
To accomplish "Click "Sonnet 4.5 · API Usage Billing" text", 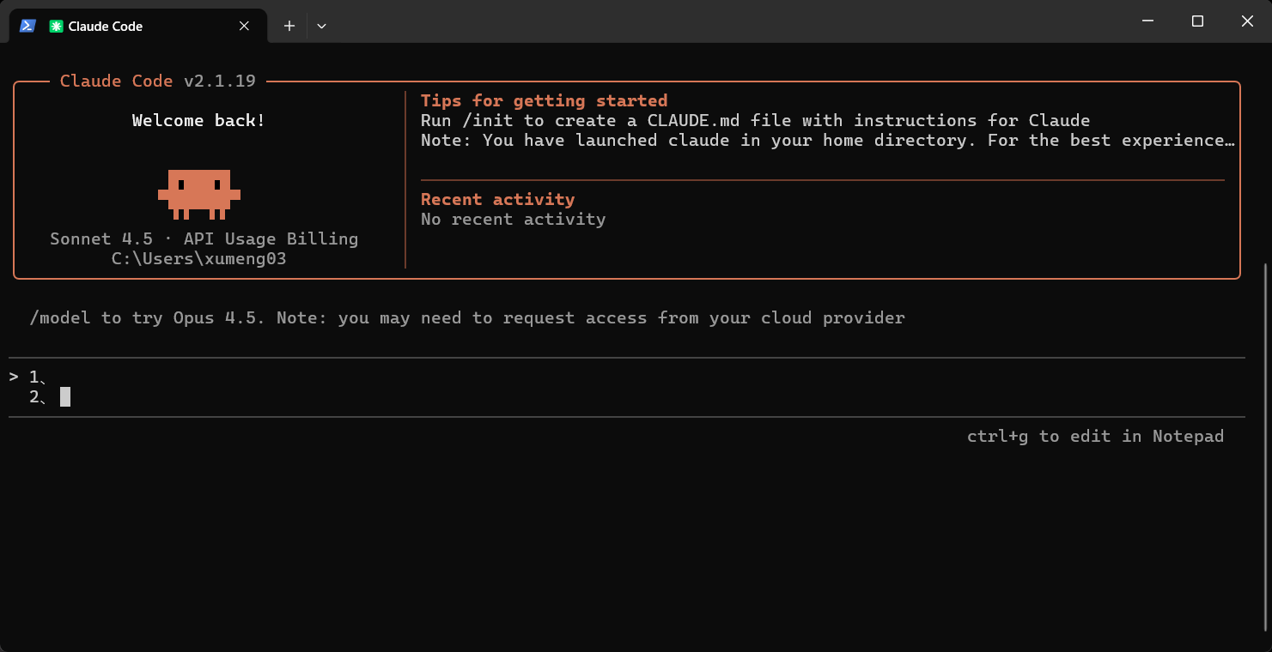I will tap(204, 238).
